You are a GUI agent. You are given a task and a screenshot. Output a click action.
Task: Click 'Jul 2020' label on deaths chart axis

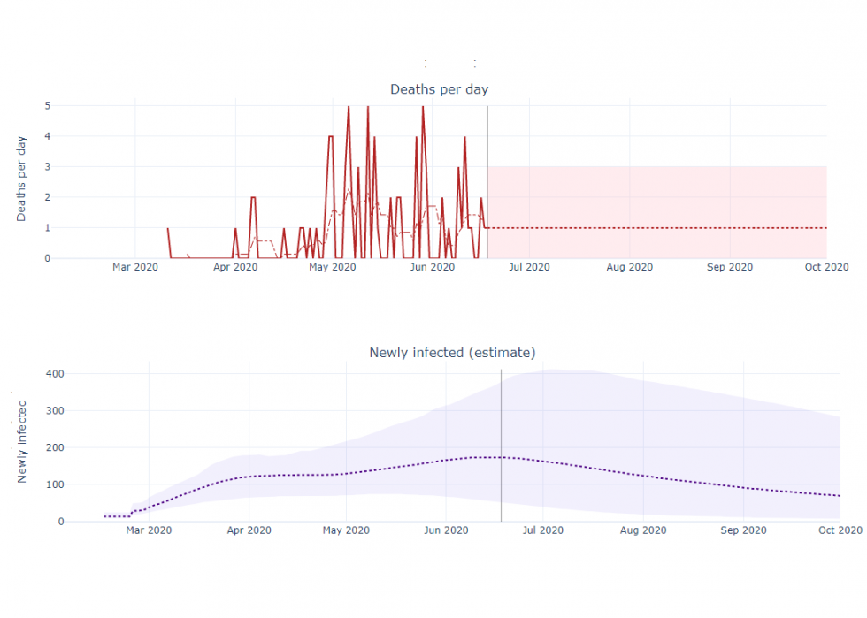[x=528, y=267]
